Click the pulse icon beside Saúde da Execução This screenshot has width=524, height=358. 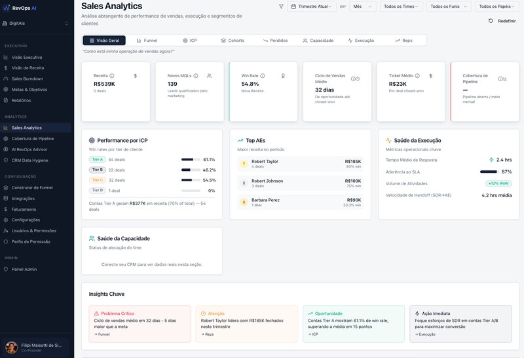[388, 140]
